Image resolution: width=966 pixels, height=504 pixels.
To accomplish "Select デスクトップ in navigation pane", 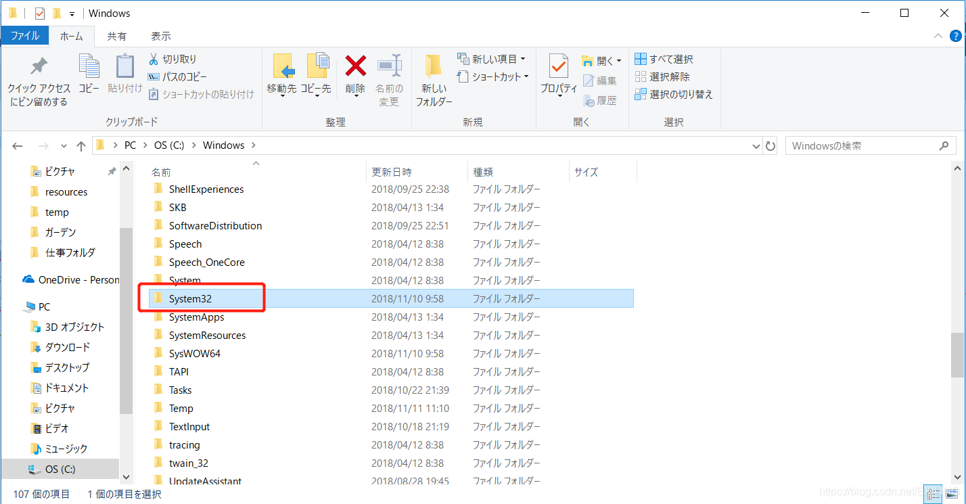I will (x=60, y=367).
